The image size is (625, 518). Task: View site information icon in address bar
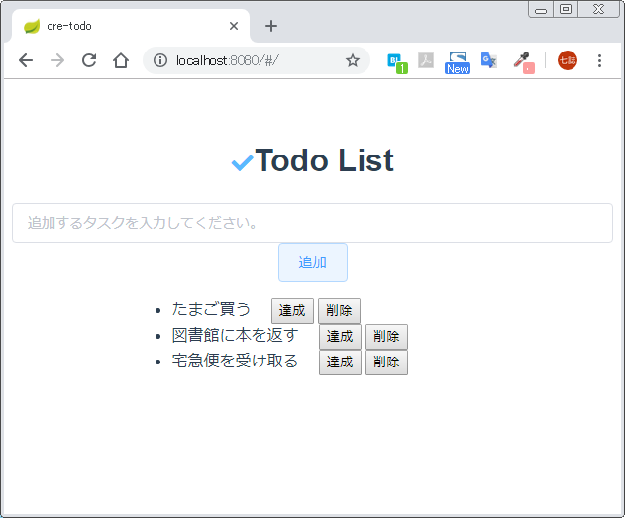tap(160, 60)
